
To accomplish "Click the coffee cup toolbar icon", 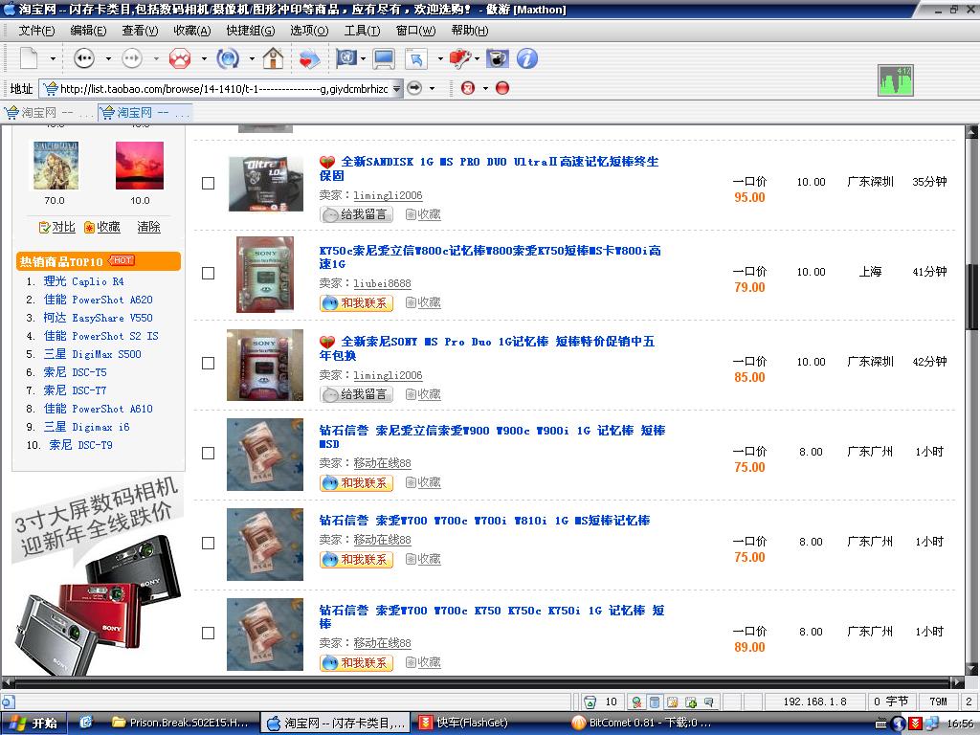I will click(x=498, y=58).
